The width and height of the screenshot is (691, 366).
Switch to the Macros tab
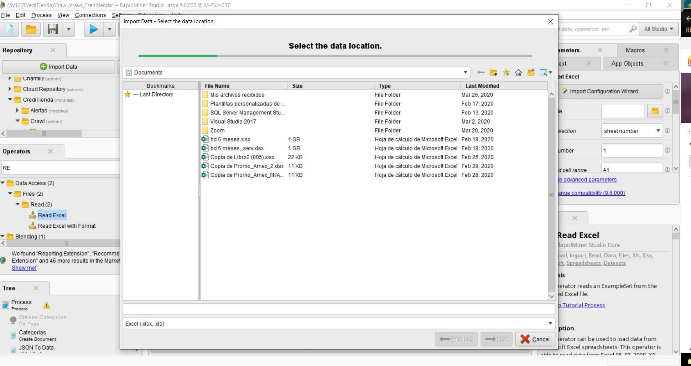635,50
